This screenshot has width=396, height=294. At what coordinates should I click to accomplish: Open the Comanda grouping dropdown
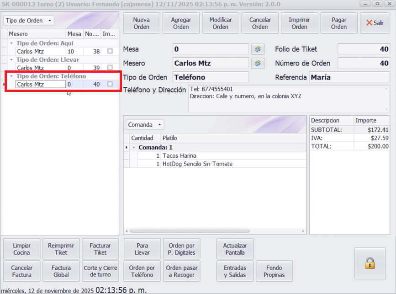(x=143, y=125)
